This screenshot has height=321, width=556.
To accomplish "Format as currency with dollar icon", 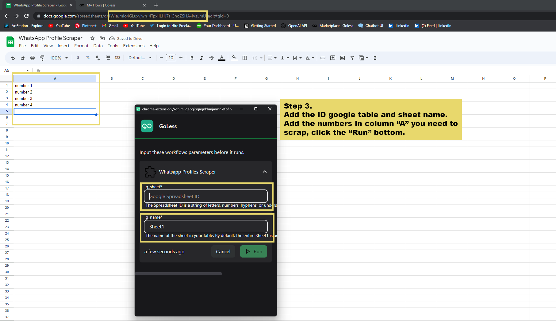I will pyautogui.click(x=78, y=58).
